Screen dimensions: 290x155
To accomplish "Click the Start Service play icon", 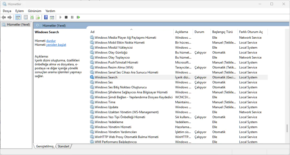I will click(x=60, y=17).
